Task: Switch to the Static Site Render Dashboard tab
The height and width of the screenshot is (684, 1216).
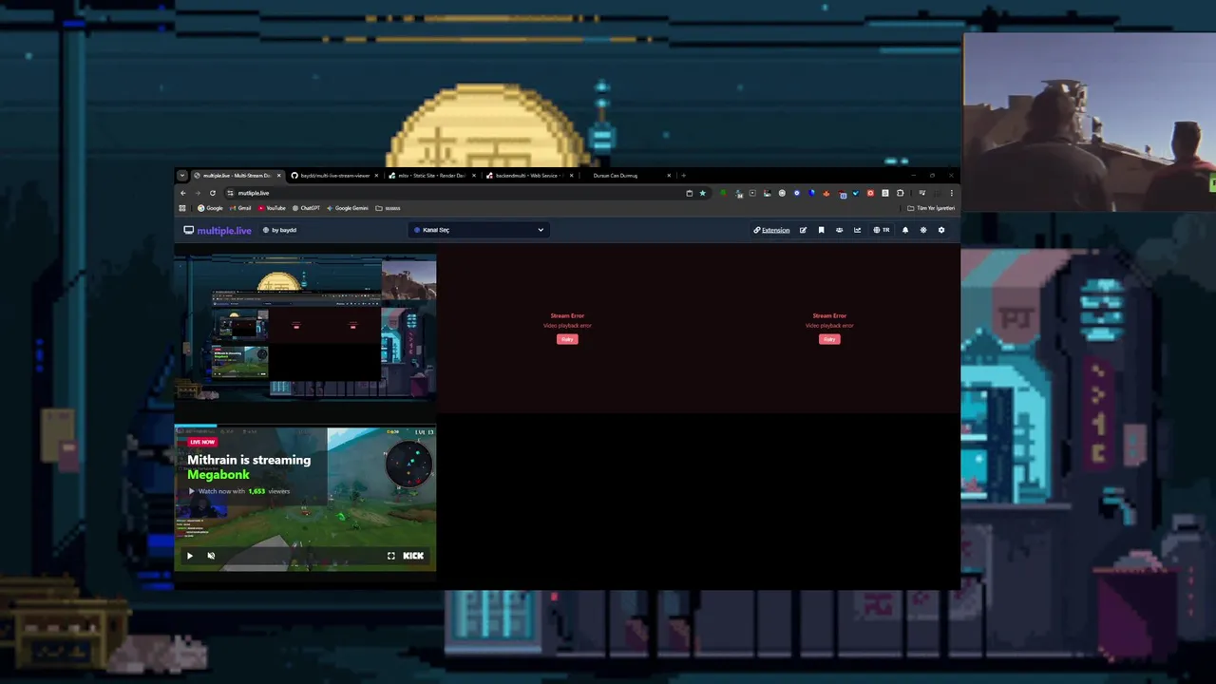Action: pos(431,176)
